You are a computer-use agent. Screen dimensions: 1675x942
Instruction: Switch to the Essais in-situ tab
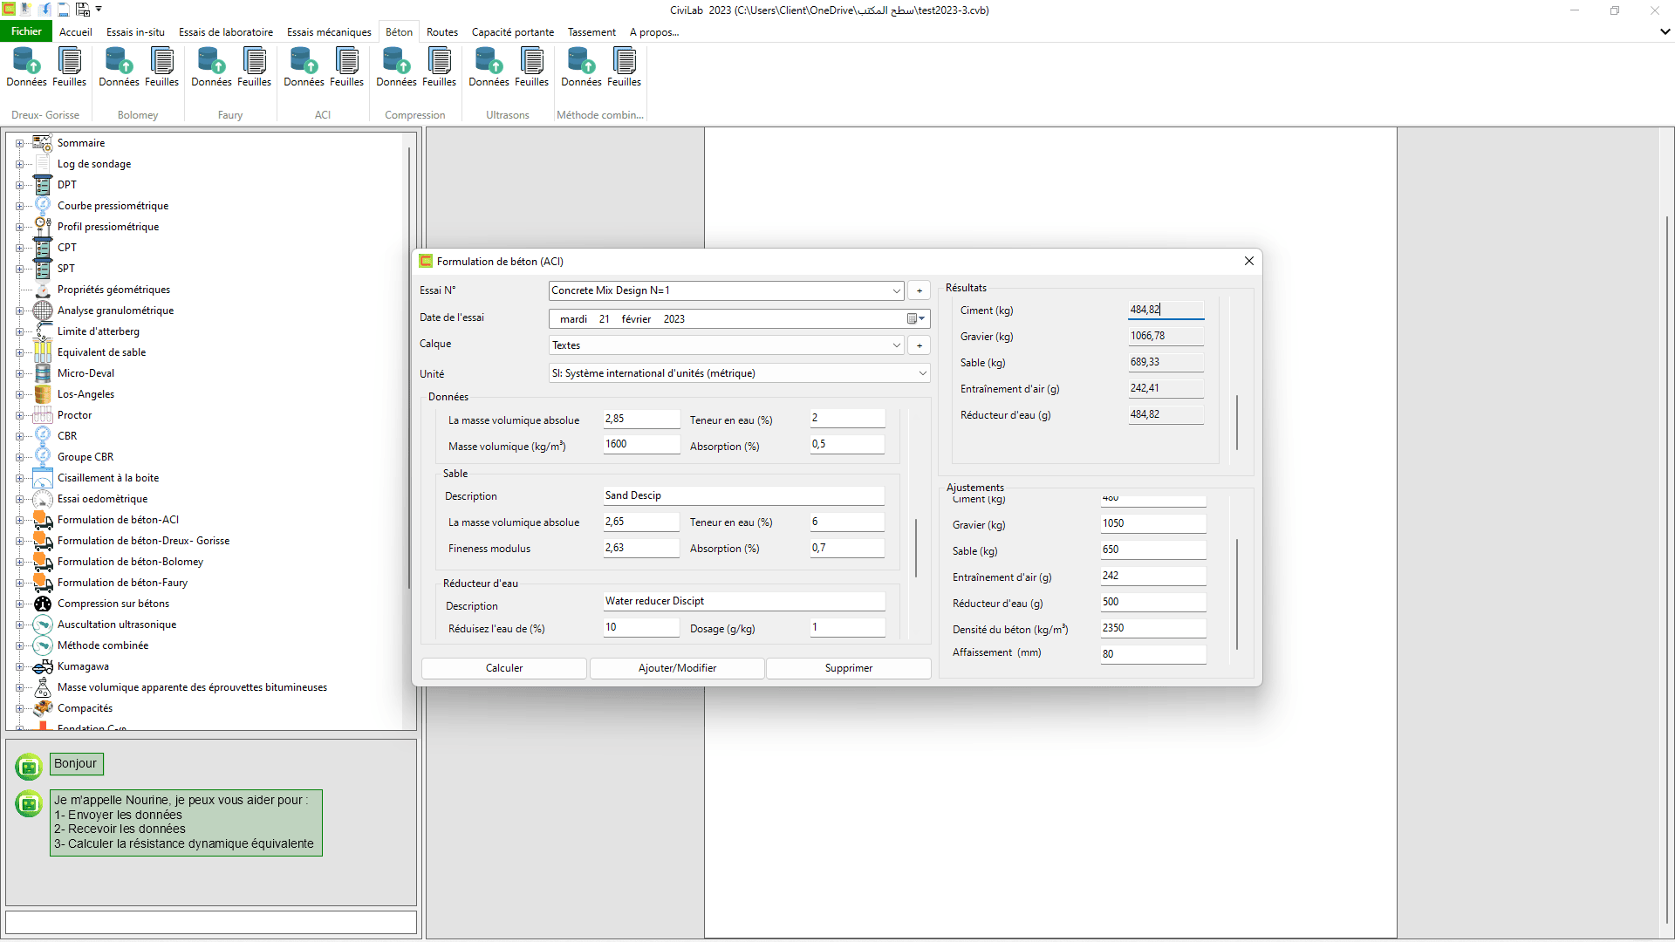point(135,32)
